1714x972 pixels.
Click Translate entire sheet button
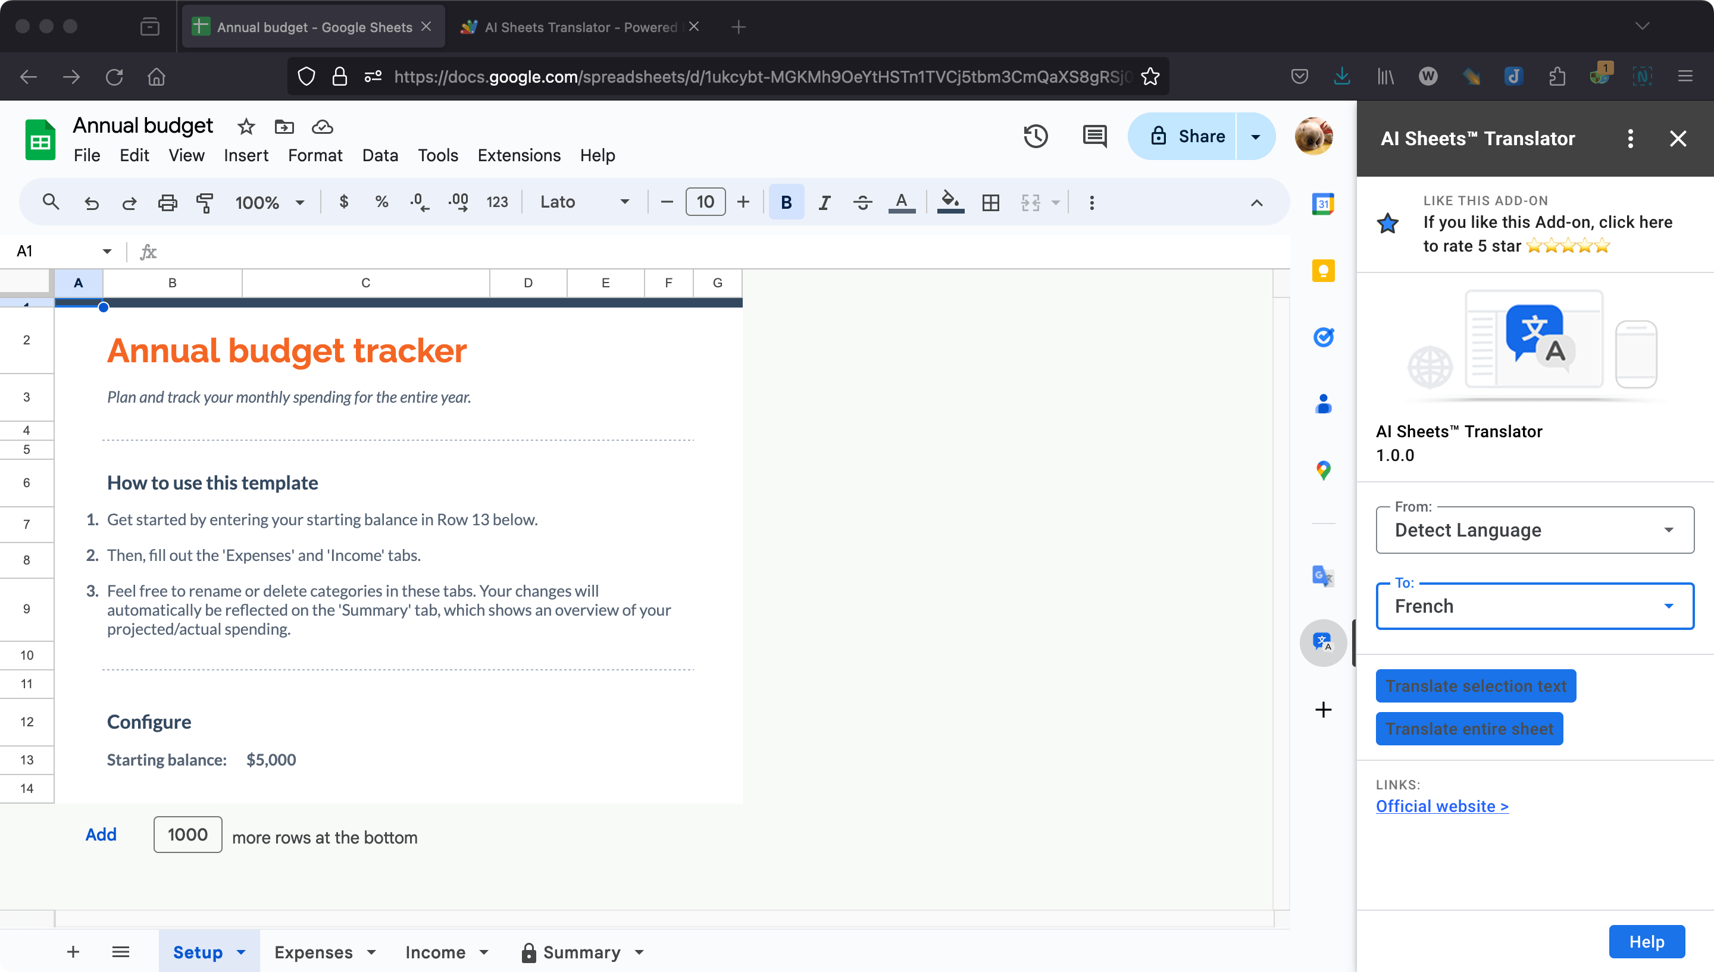click(1469, 729)
